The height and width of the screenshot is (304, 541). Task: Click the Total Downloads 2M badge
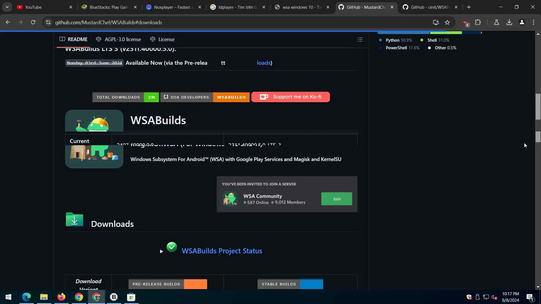click(125, 97)
